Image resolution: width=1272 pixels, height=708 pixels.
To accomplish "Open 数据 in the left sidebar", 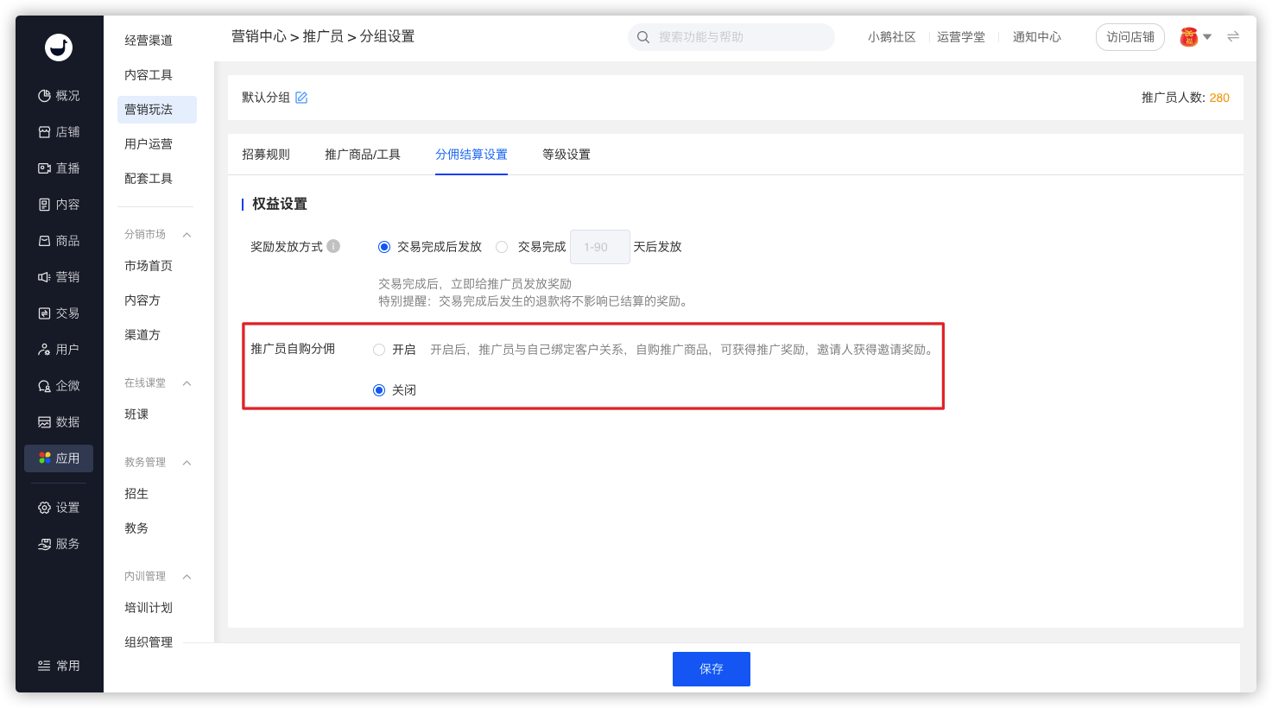I will [59, 422].
